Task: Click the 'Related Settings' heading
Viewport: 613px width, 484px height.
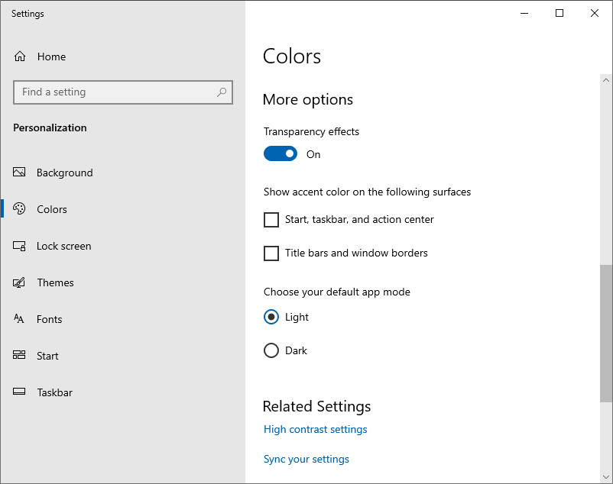Action: (317, 407)
